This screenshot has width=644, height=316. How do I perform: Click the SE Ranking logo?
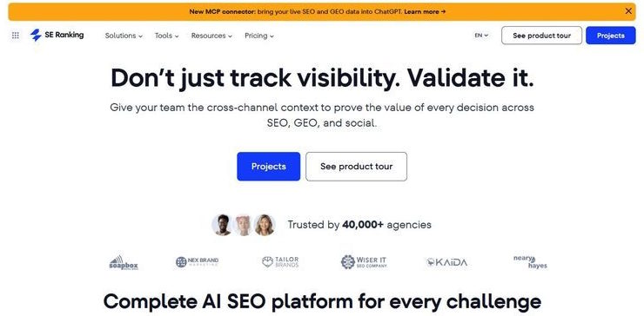tap(57, 36)
